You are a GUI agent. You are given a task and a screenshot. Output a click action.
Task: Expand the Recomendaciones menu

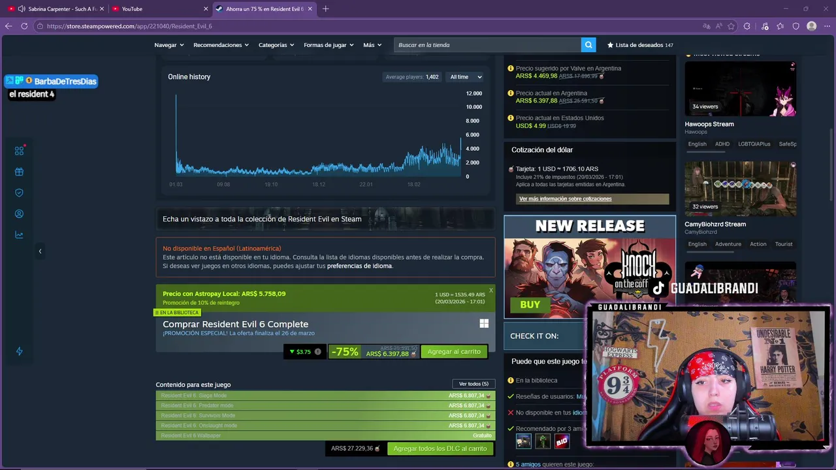click(x=221, y=45)
